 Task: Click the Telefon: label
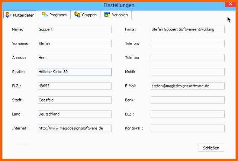[132, 44]
